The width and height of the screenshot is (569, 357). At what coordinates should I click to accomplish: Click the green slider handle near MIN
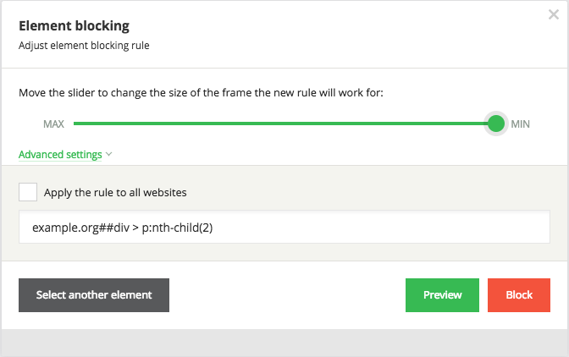pos(496,124)
